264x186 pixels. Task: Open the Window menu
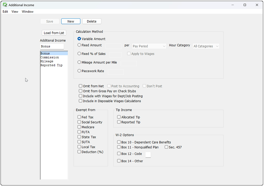click(x=28, y=12)
